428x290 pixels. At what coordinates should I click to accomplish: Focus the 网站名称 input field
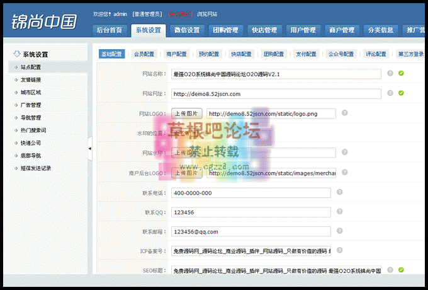coord(276,74)
